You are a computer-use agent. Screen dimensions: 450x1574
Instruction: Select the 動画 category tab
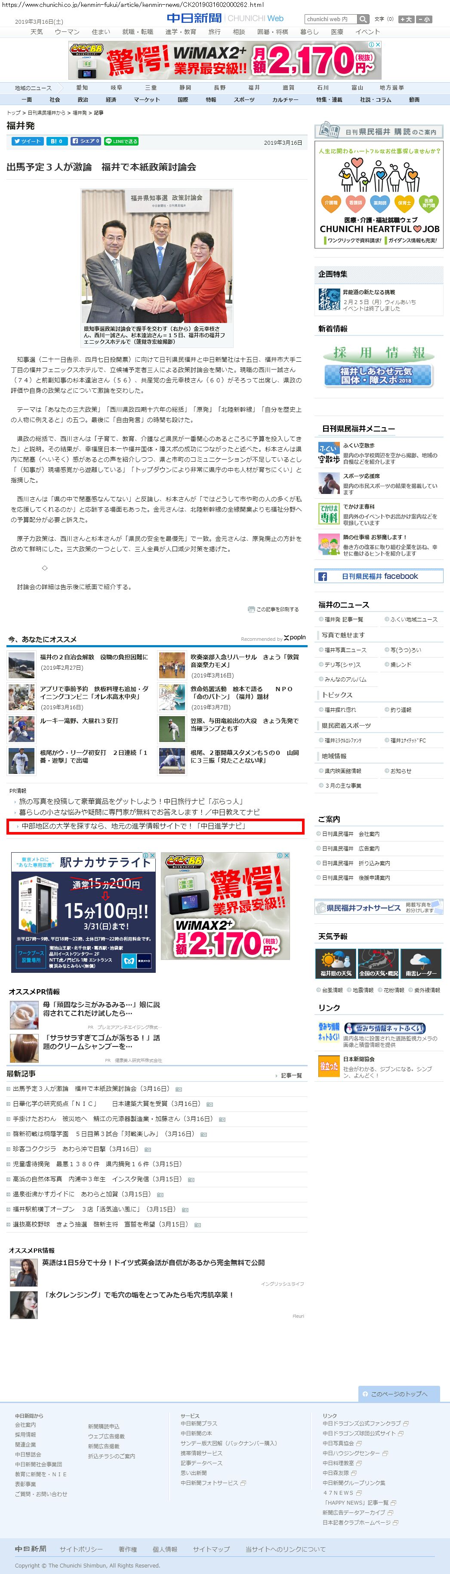414,99
